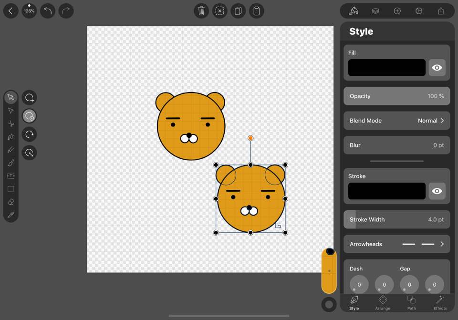This screenshot has width=458, height=320.
Task: Undo the last action
Action: [x=48, y=11]
